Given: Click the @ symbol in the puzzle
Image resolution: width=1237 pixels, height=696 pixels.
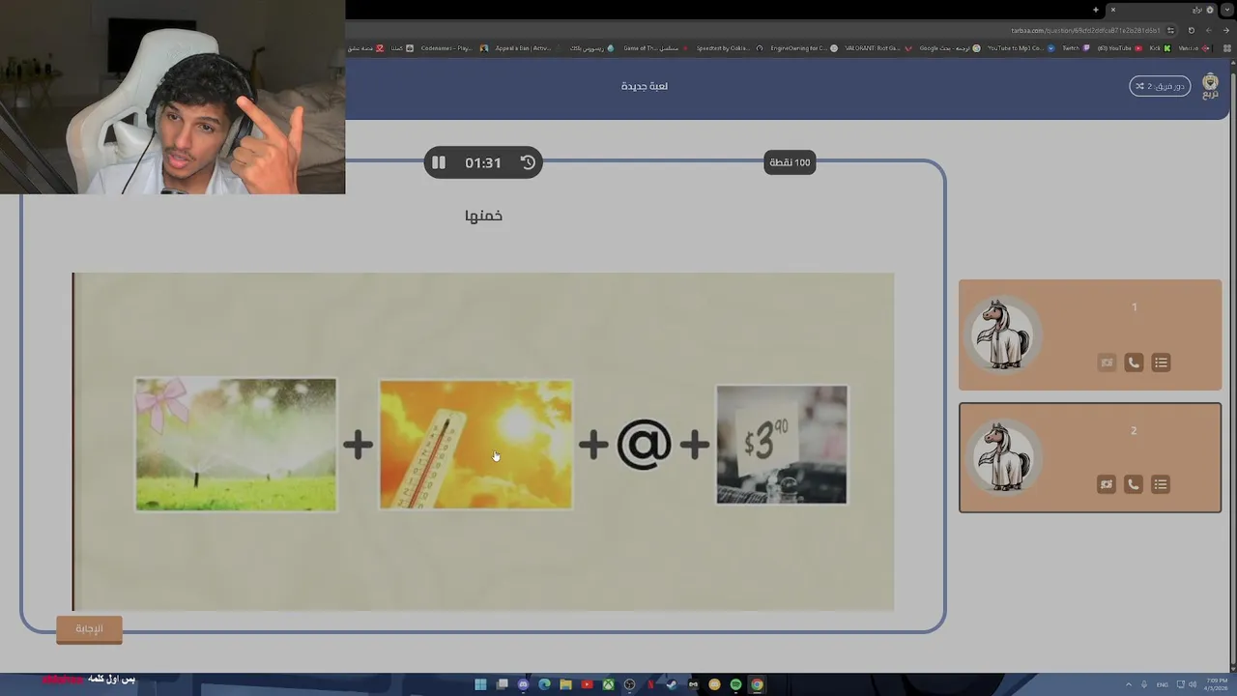Looking at the screenshot, I should [x=644, y=444].
